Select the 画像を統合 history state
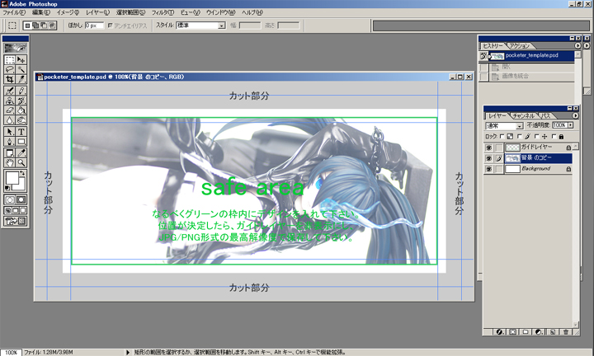The height and width of the screenshot is (356, 594). [x=531, y=77]
